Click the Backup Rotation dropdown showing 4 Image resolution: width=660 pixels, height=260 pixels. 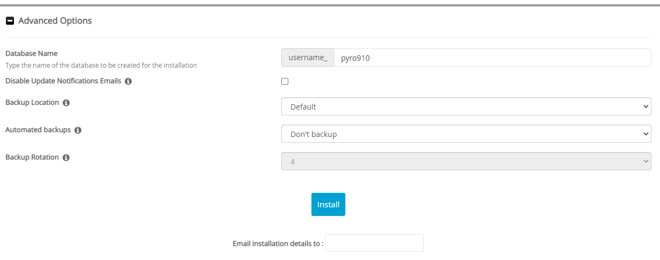[x=466, y=161]
